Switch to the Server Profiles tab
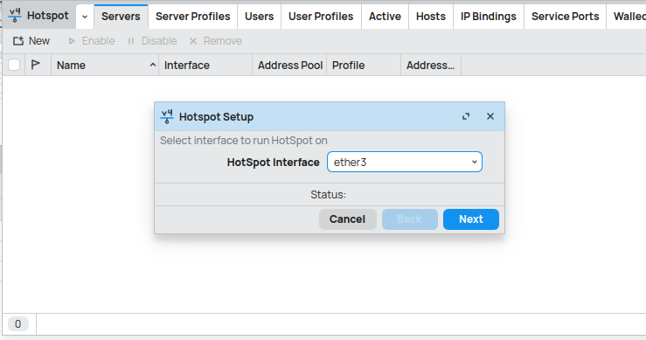The width and height of the screenshot is (646, 340). [x=193, y=17]
